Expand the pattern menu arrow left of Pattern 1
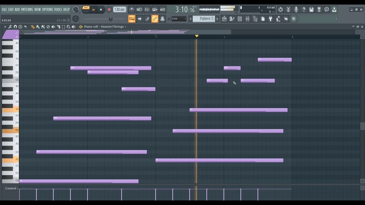Viewport: 365px width, 205px height. [x=190, y=19]
